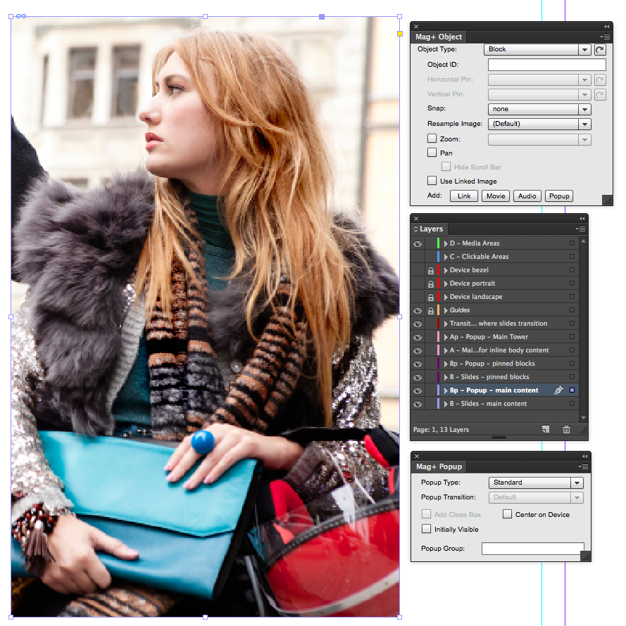Enable the Pan checkbox

click(x=432, y=153)
